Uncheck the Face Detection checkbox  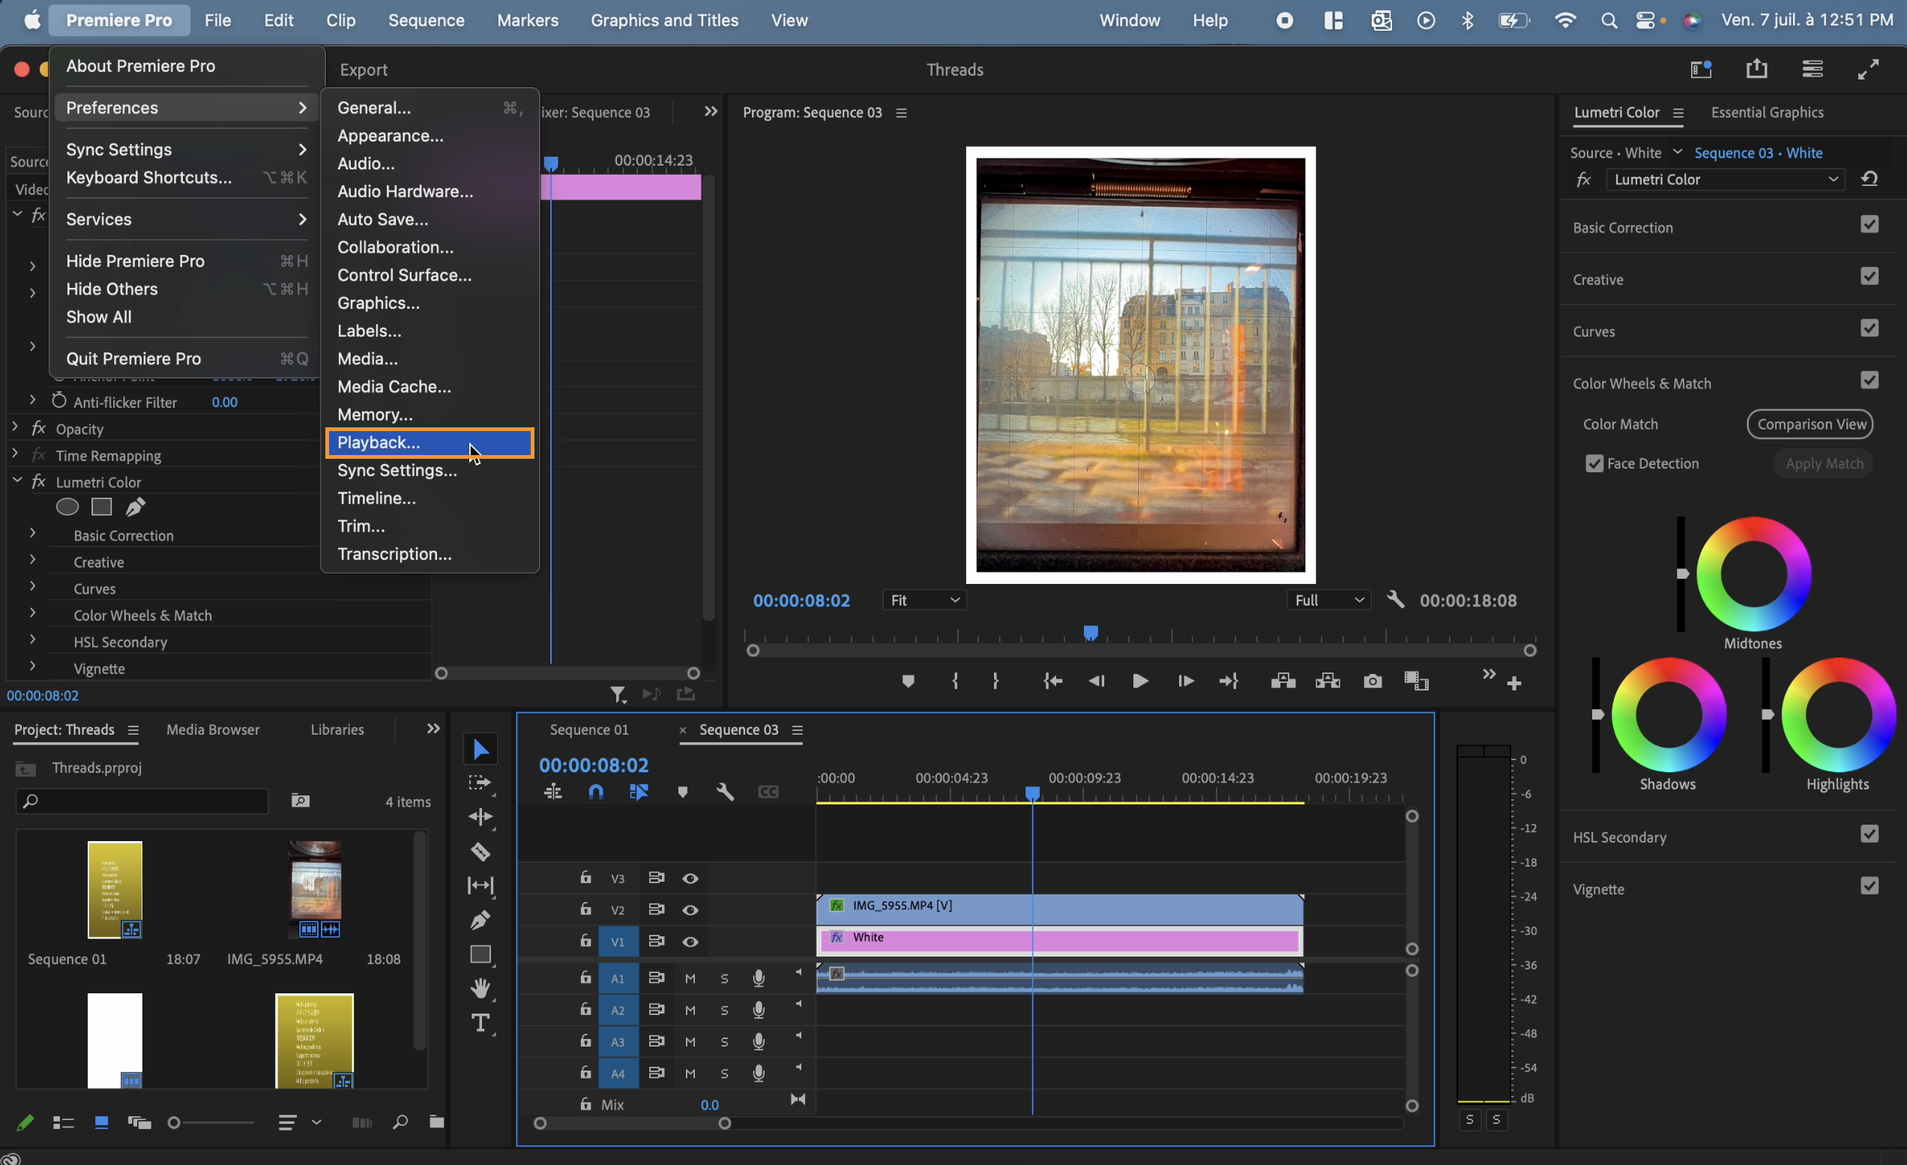click(x=1594, y=464)
